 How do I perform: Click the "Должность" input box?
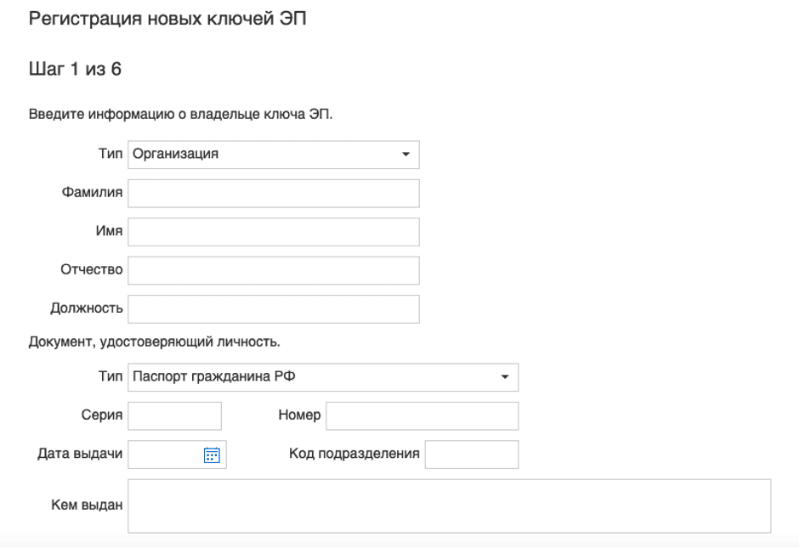pos(272,308)
